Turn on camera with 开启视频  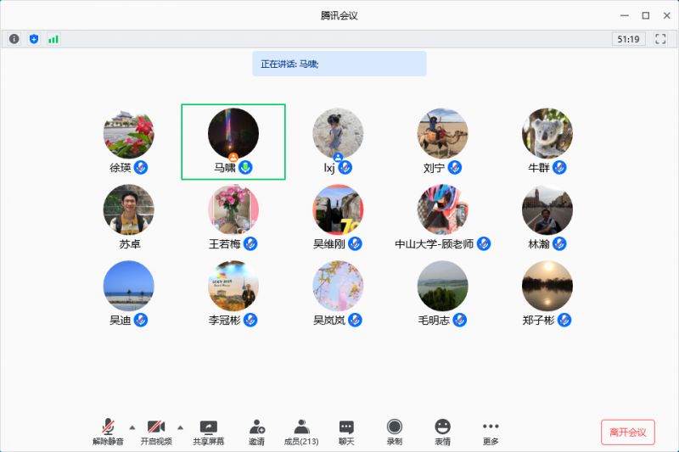pyautogui.click(x=156, y=432)
